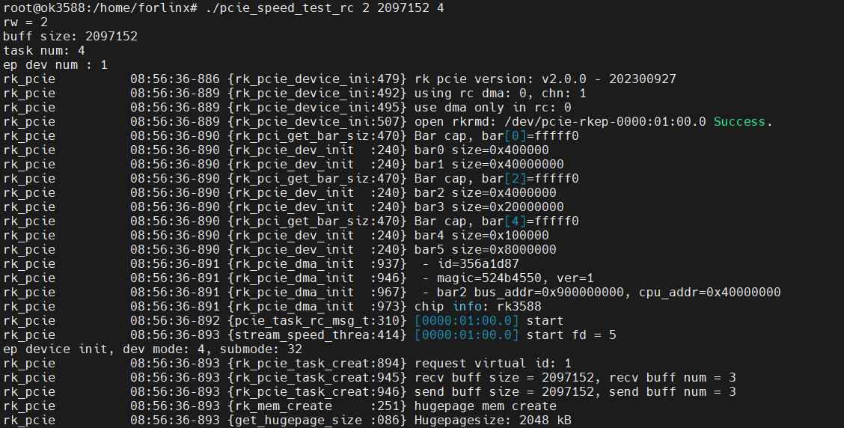Click the 'Hugepagesize: 2048 kB' text

pos(493,420)
